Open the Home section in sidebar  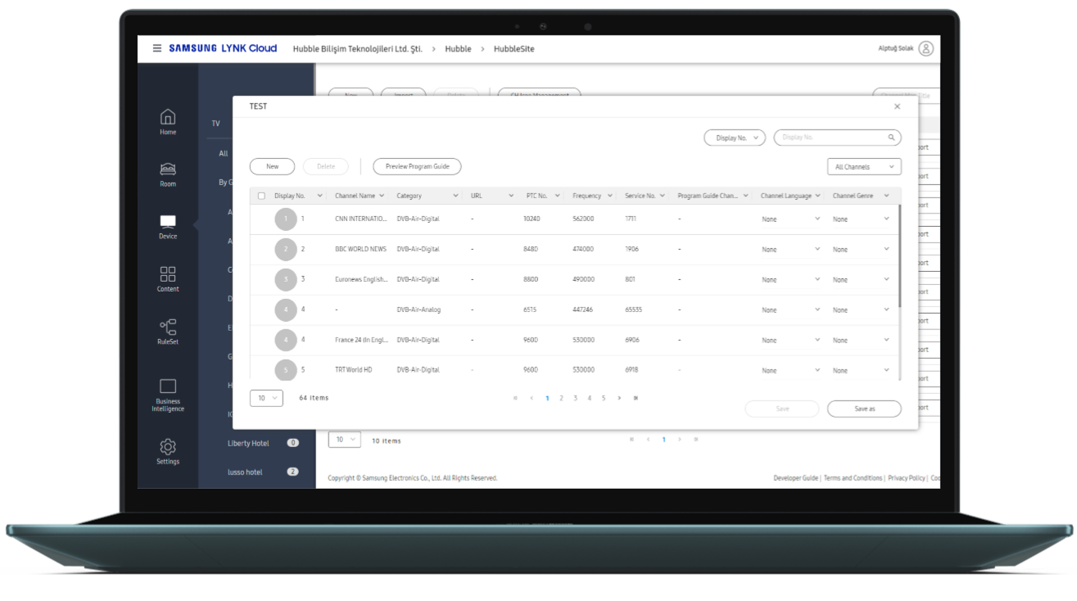[x=168, y=120]
